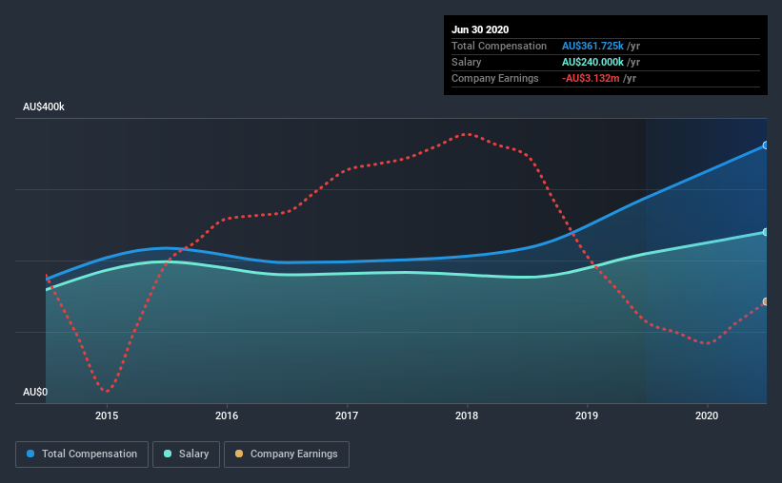Select the 2019 x-axis label
The height and width of the screenshot is (483, 782).
click(x=587, y=415)
